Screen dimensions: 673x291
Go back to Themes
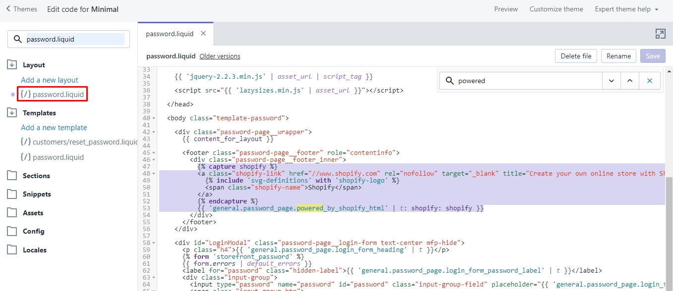coord(21,9)
